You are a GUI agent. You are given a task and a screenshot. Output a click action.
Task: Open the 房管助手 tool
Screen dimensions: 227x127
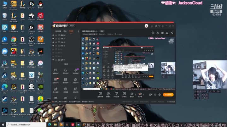tap(66, 71)
